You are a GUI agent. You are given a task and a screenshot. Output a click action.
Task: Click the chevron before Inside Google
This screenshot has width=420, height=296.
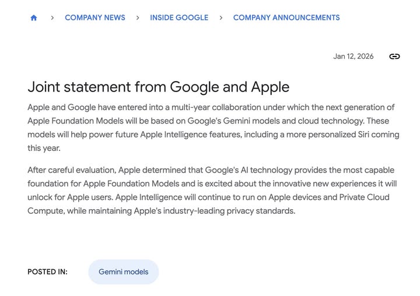(x=138, y=18)
